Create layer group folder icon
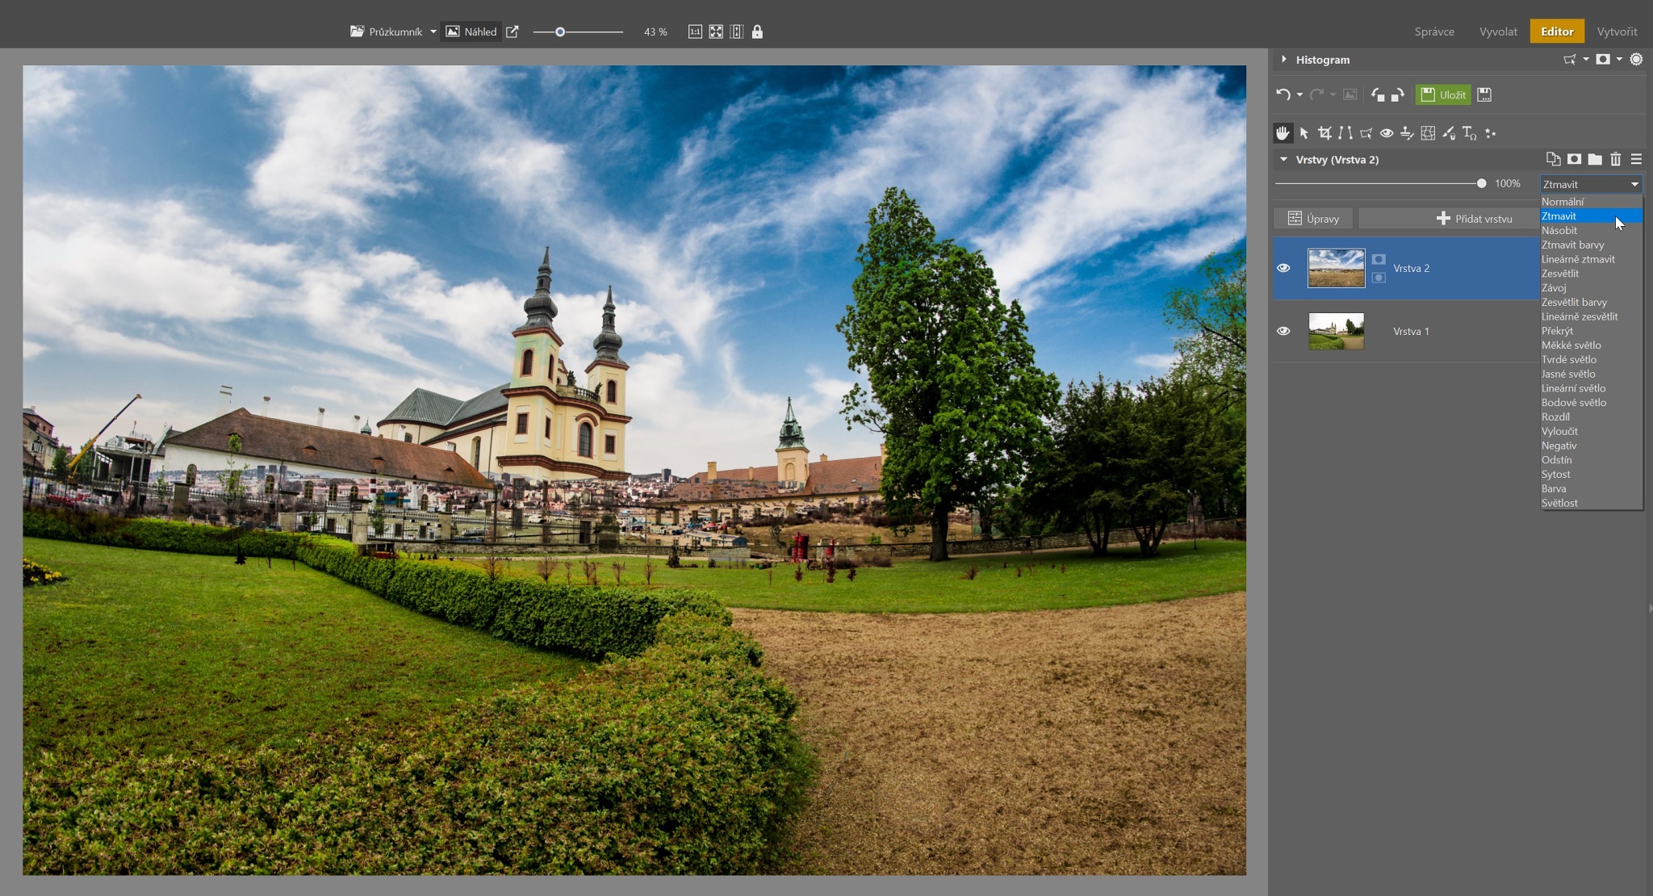 coord(1595,159)
